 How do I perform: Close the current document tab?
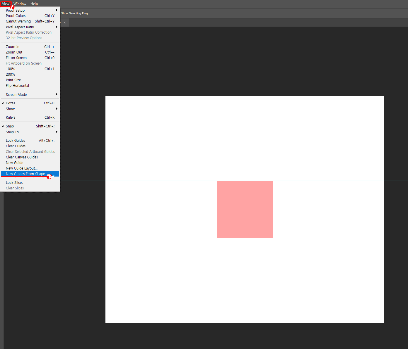click(x=64, y=22)
